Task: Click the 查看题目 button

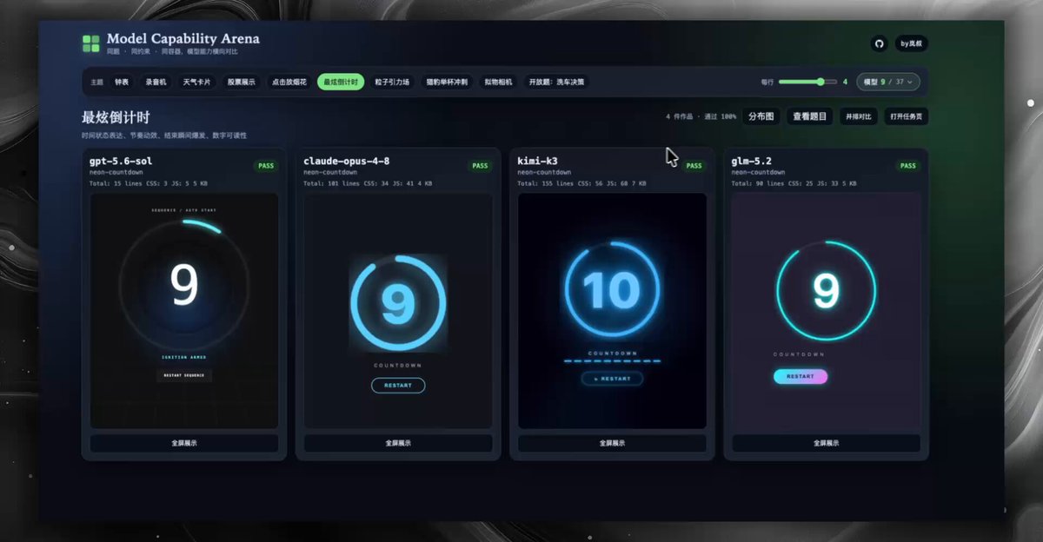Action: pyautogui.click(x=810, y=116)
